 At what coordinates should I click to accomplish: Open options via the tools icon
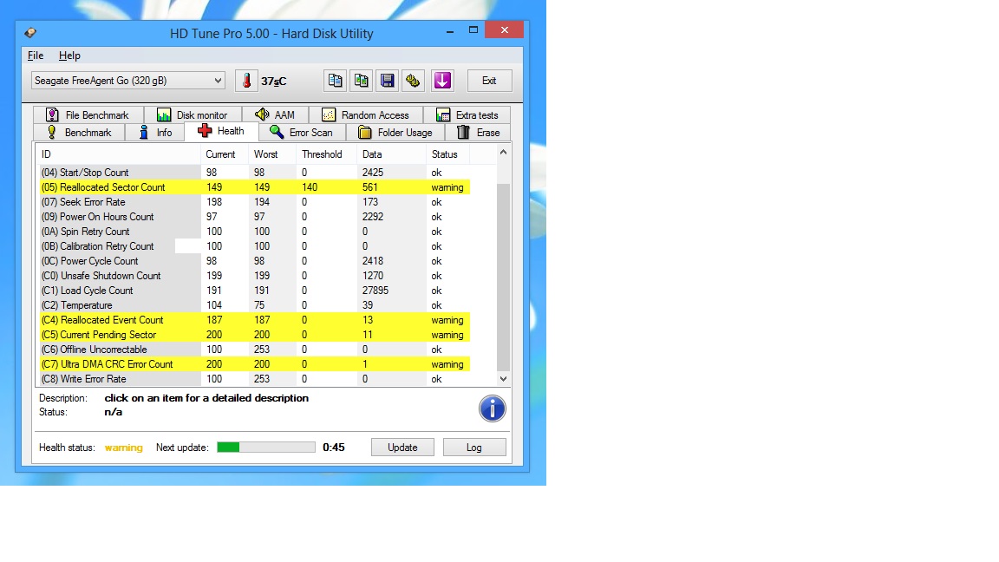pyautogui.click(x=413, y=81)
